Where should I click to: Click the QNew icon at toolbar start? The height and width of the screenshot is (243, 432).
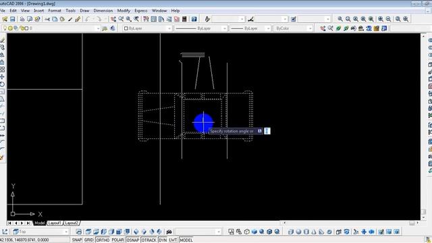5,19
